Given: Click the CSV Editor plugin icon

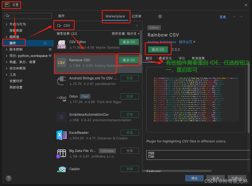Looking at the screenshot, I should 62,45.
